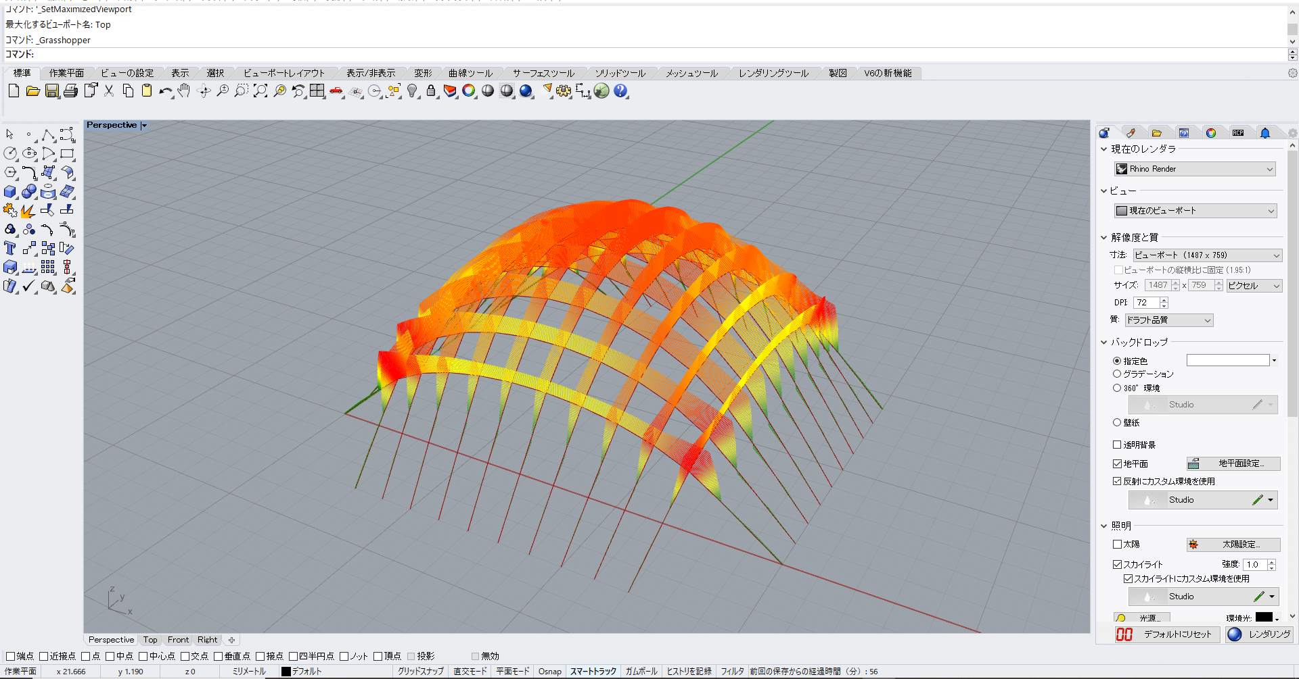1299x679 pixels.
Task: Click the Save file icon in toolbar
Action: (52, 91)
